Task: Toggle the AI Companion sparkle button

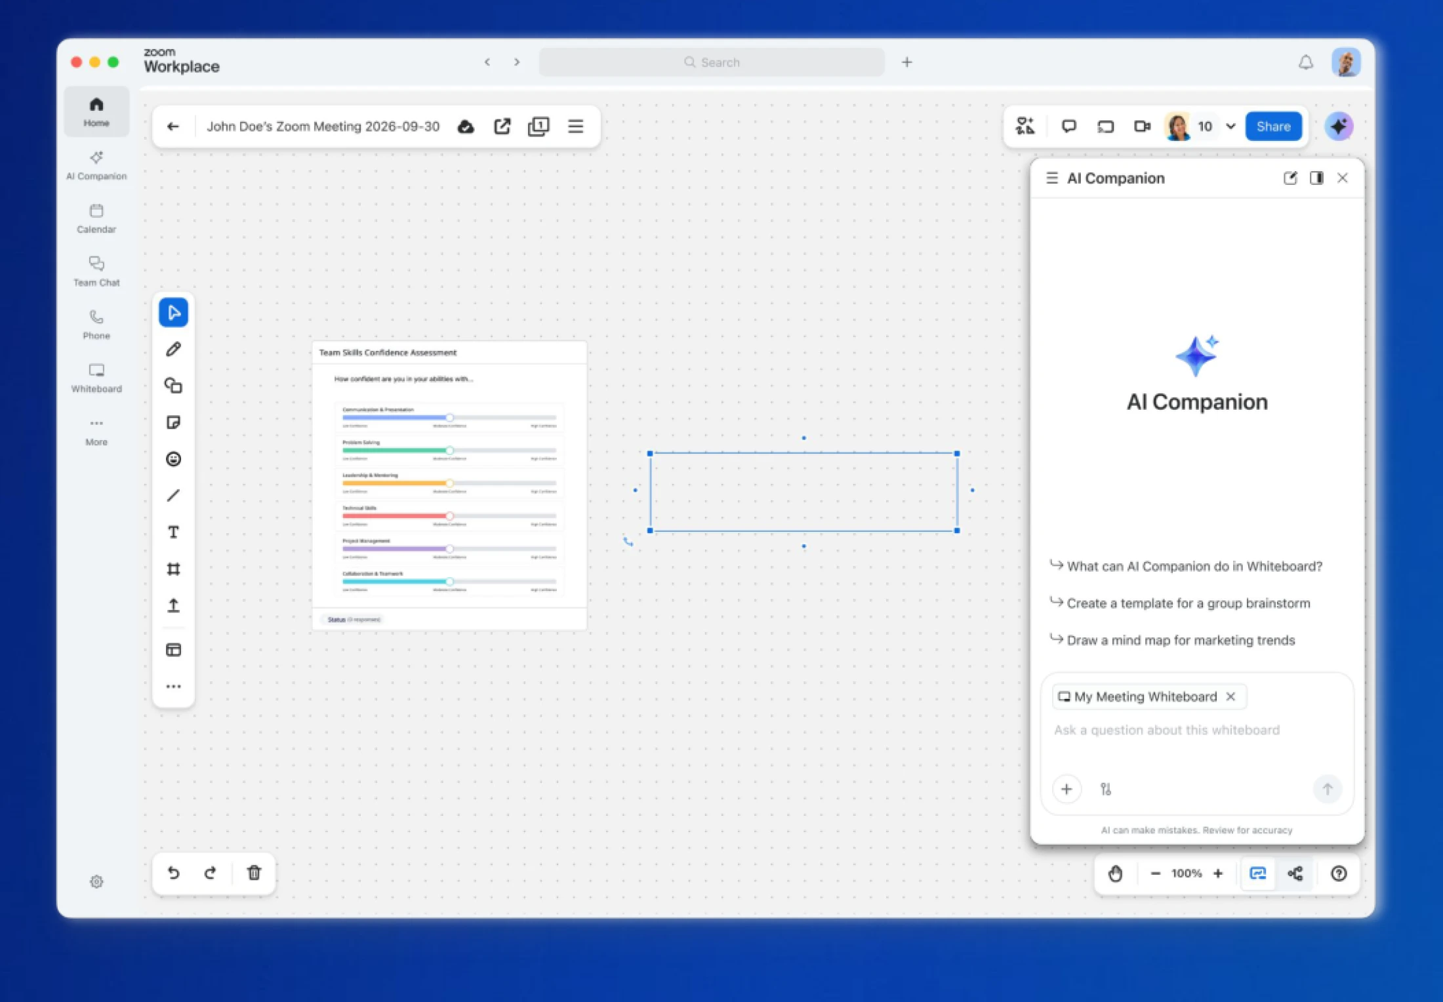Action: click(1339, 126)
